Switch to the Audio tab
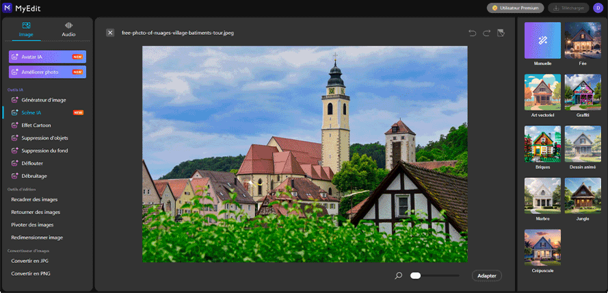 (68, 30)
